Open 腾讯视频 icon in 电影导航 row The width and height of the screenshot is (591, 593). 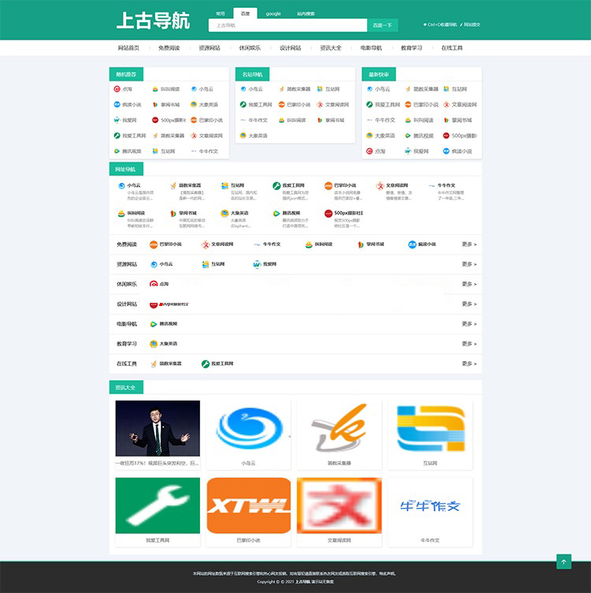pos(154,324)
